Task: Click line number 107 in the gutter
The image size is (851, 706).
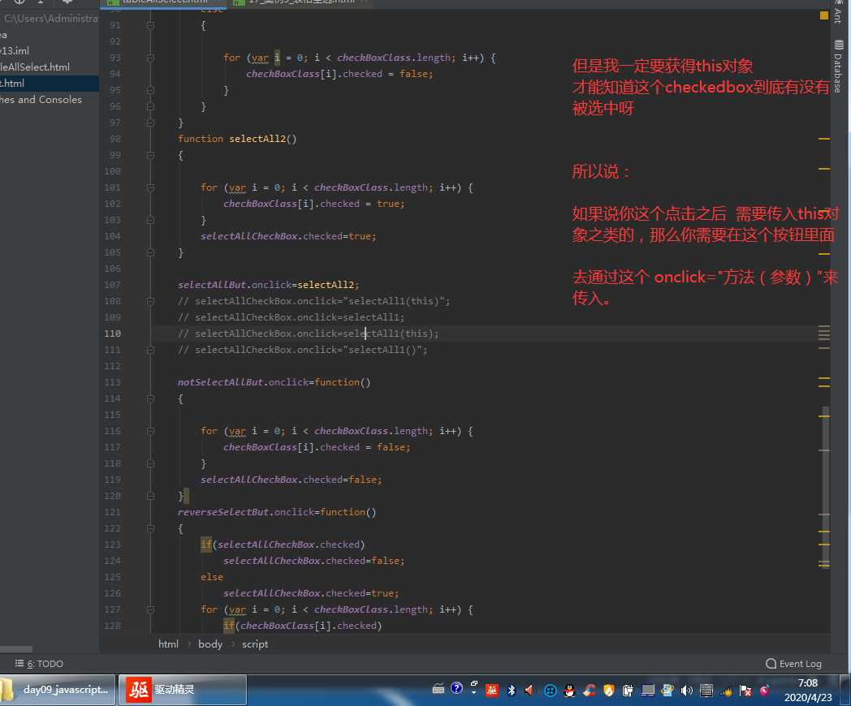Action: [112, 285]
